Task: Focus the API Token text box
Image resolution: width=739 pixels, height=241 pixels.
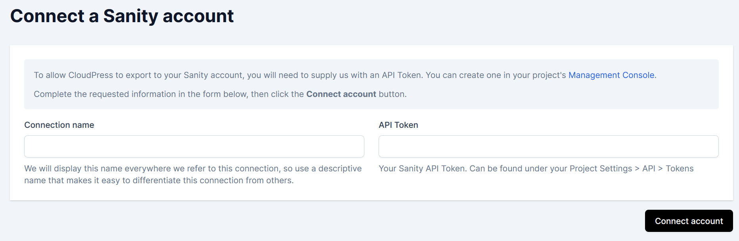Action: click(x=548, y=146)
